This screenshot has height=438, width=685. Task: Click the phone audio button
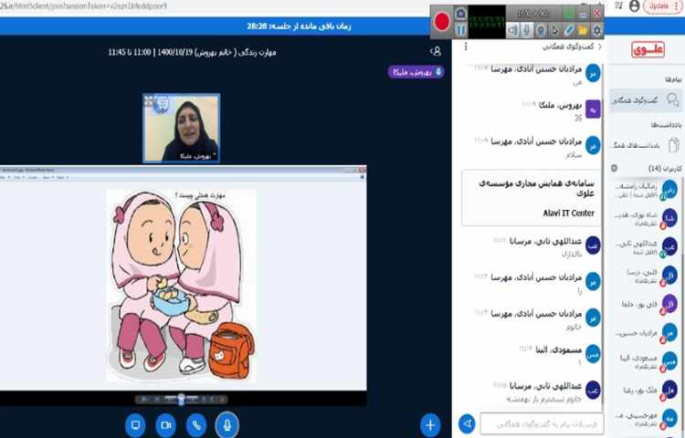[x=196, y=424]
